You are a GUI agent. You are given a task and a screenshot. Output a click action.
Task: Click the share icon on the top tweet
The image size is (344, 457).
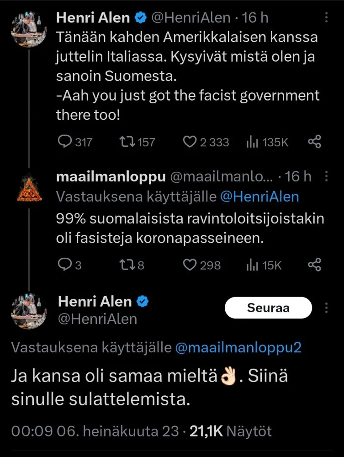(x=314, y=142)
